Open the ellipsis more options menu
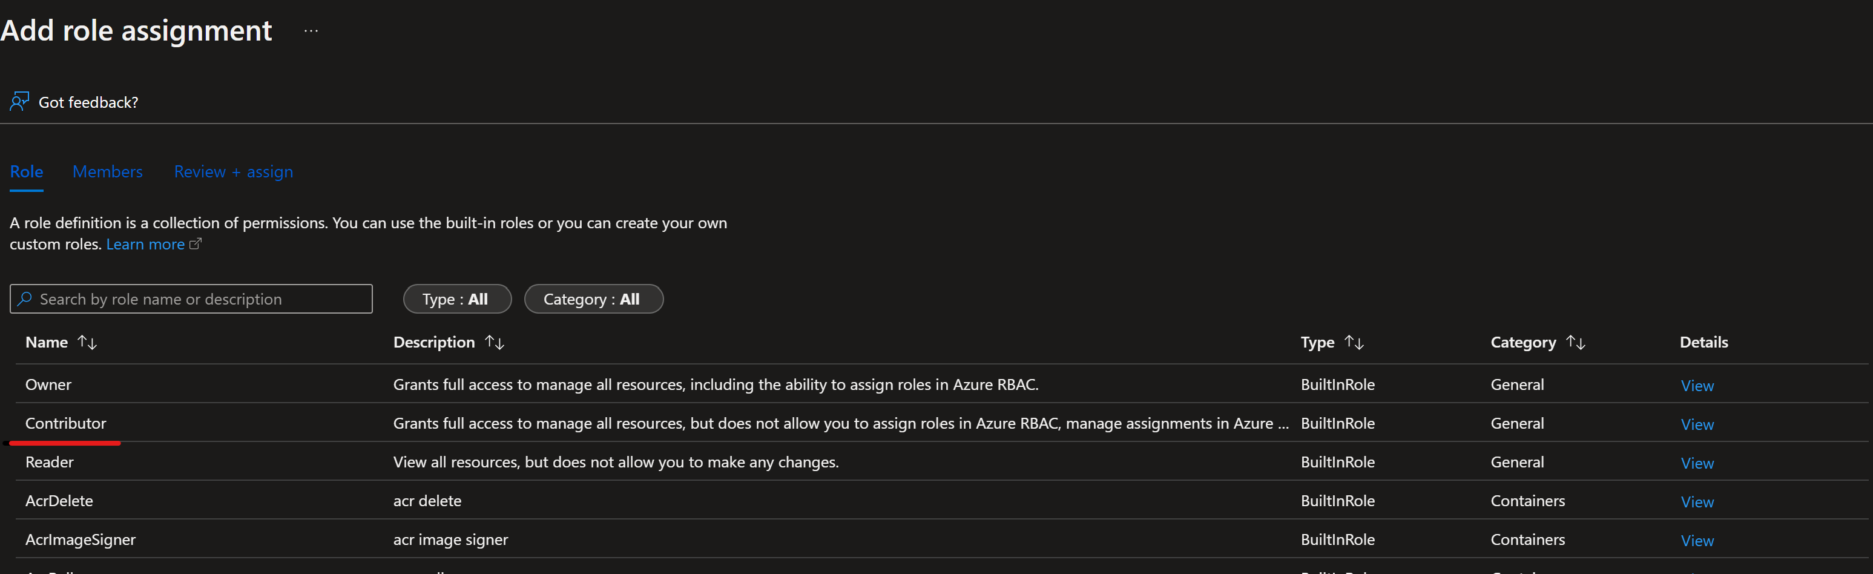The width and height of the screenshot is (1873, 574). (311, 31)
